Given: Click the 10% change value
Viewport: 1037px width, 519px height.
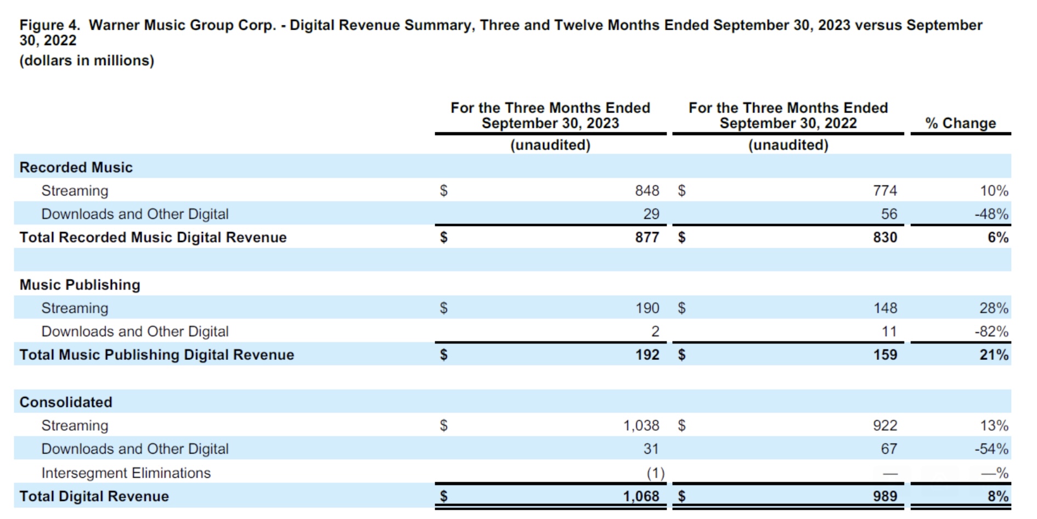Looking at the screenshot, I should tap(994, 190).
